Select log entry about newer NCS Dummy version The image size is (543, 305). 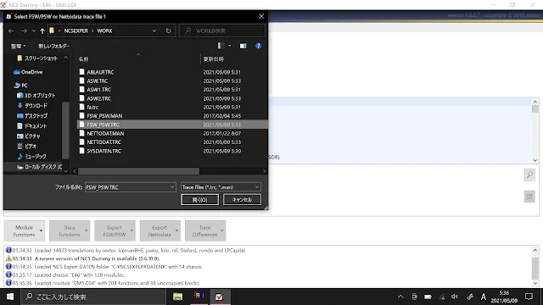97,258
